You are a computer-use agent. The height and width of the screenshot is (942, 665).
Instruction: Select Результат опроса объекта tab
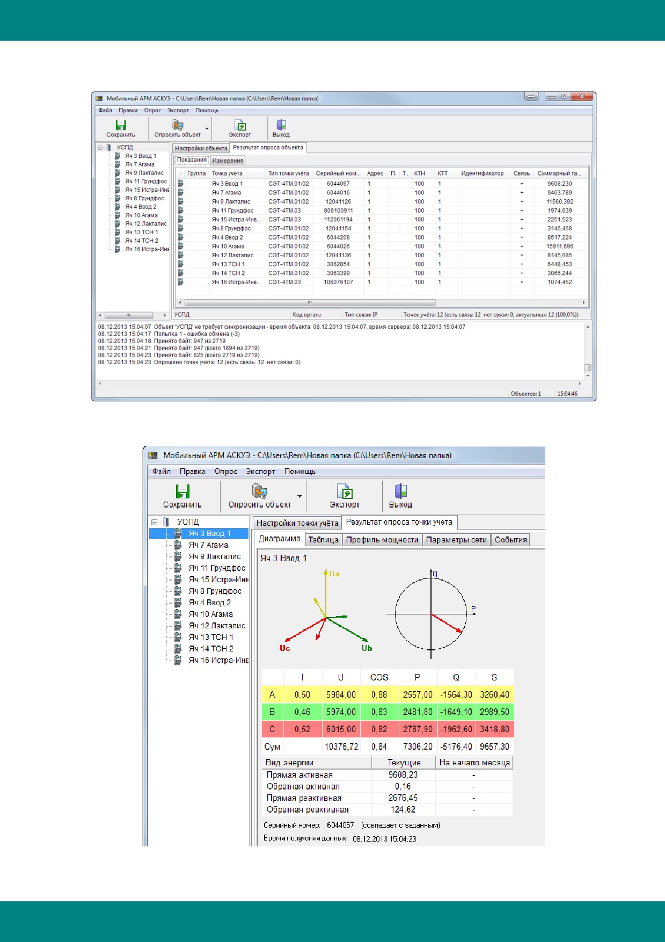pyautogui.click(x=268, y=148)
